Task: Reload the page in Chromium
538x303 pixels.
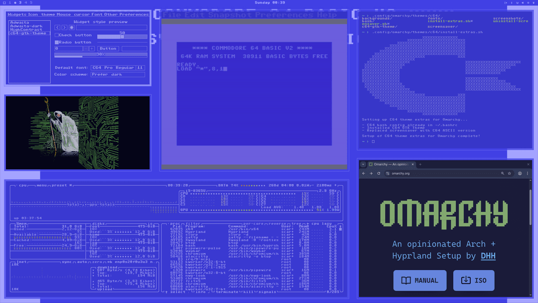Action: 378,173
